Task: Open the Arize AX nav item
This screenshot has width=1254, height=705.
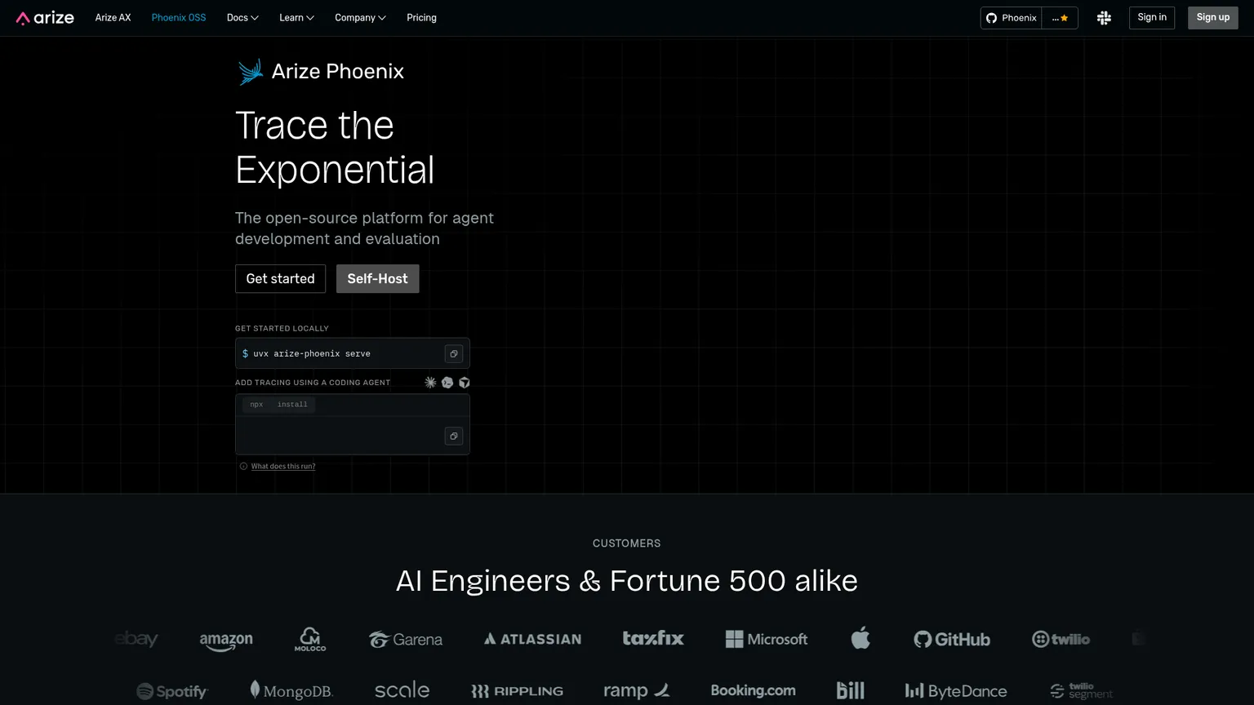Action: [x=113, y=18]
